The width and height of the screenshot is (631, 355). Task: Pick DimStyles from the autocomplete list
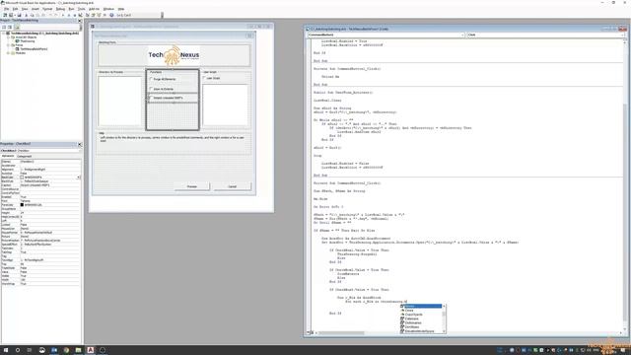412,326
